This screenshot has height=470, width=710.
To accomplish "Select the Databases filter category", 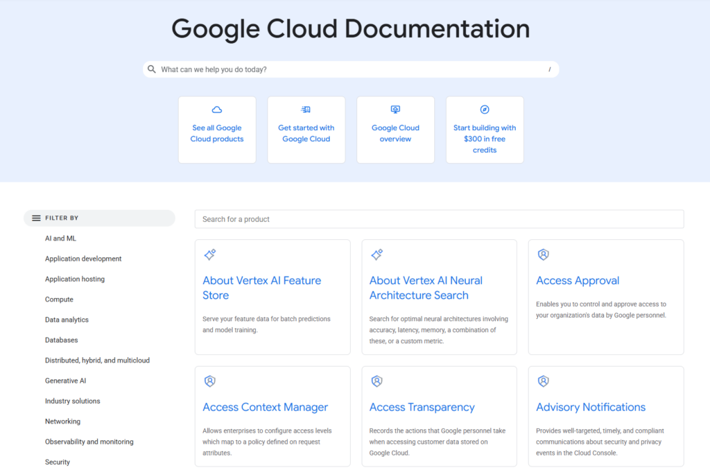I will 62,340.
